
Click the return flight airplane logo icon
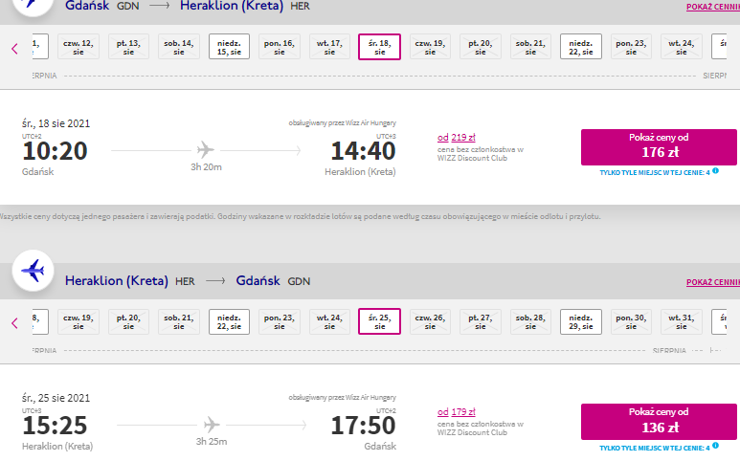click(33, 271)
